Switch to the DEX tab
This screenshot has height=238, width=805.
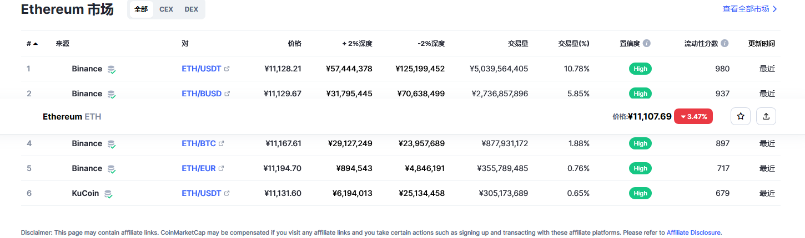pos(192,9)
